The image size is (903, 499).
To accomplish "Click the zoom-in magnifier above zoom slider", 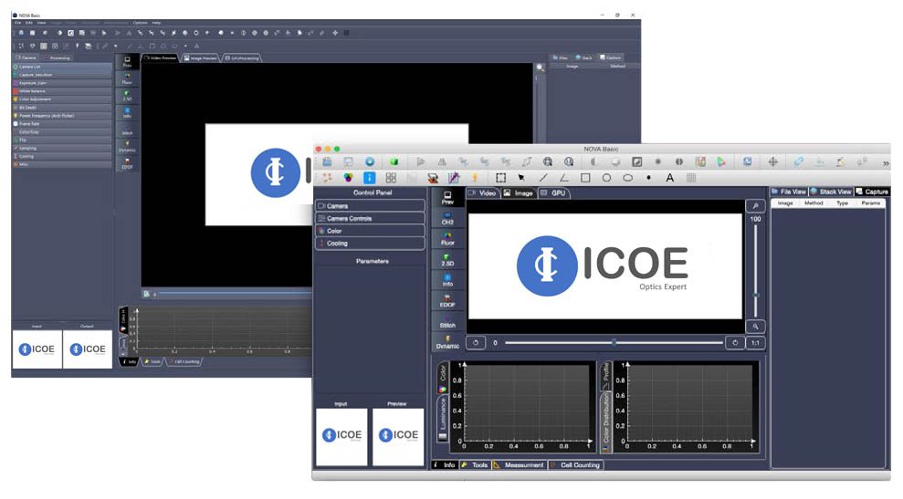I will pyautogui.click(x=755, y=206).
